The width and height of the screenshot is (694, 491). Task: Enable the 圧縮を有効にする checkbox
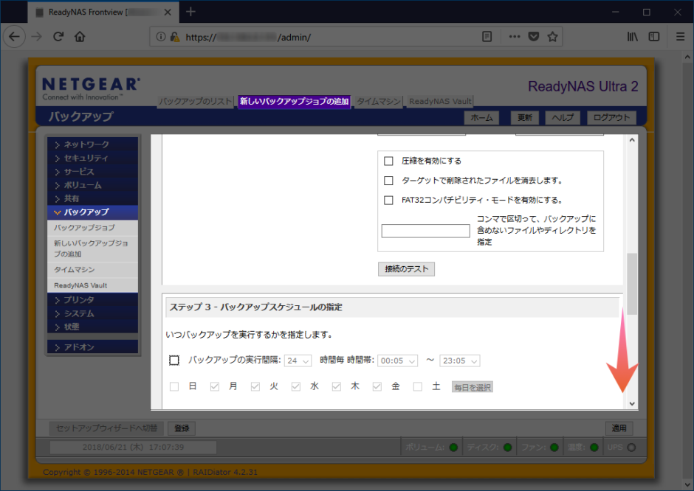(388, 161)
